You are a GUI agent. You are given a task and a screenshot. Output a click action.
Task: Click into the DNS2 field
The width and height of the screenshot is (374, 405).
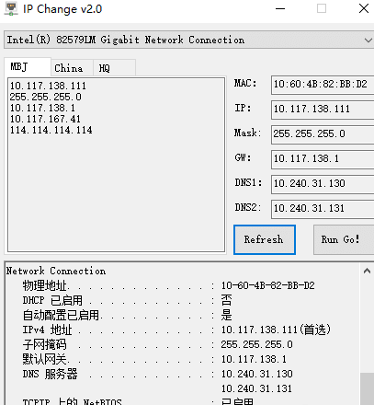tap(323, 209)
